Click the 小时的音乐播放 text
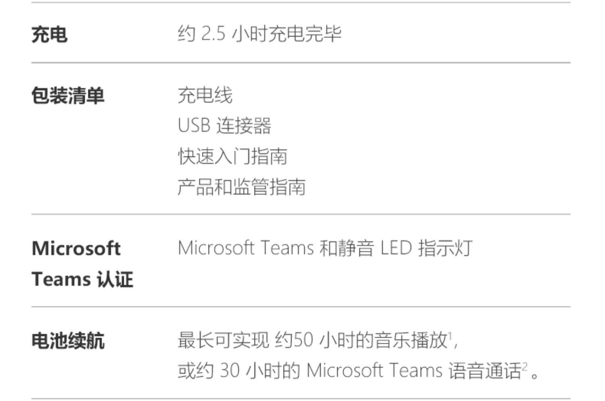 pos(383,340)
